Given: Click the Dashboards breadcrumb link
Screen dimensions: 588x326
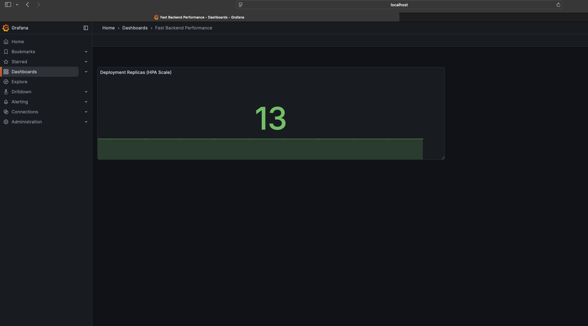Looking at the screenshot, I should 135,28.
